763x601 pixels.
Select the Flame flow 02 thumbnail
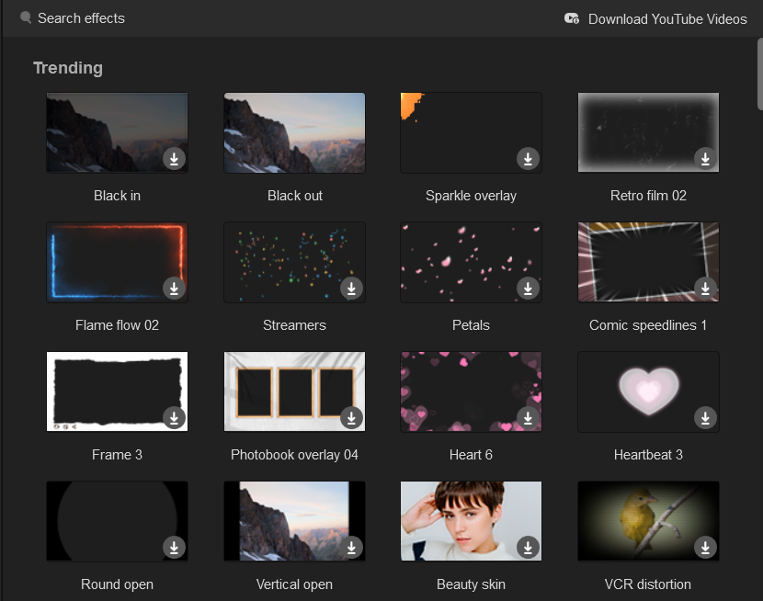(118, 262)
